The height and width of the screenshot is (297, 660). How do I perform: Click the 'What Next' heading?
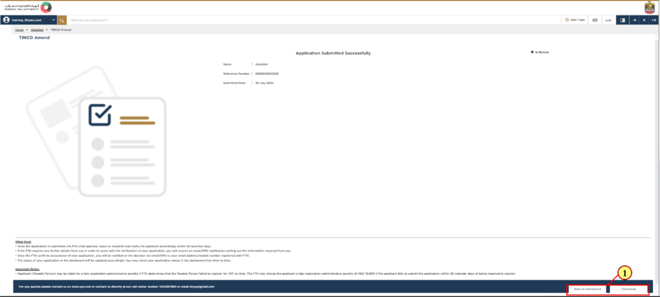(x=23, y=241)
